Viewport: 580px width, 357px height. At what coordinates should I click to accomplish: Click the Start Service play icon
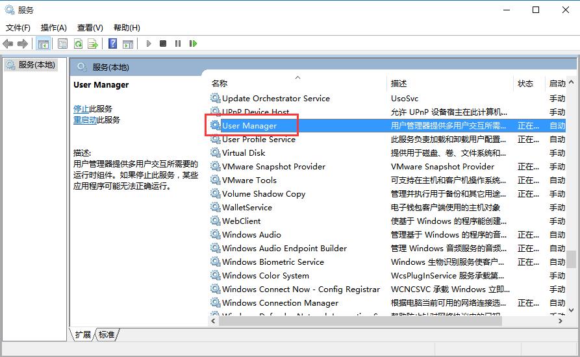[x=149, y=43]
